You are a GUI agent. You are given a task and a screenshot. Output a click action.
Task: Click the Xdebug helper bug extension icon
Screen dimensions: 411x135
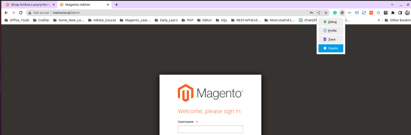click(342, 13)
